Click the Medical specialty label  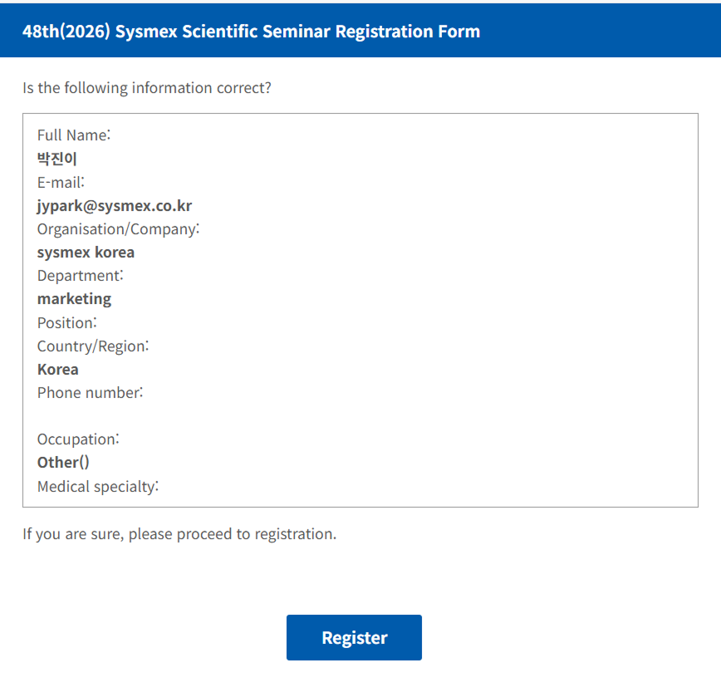click(x=98, y=486)
